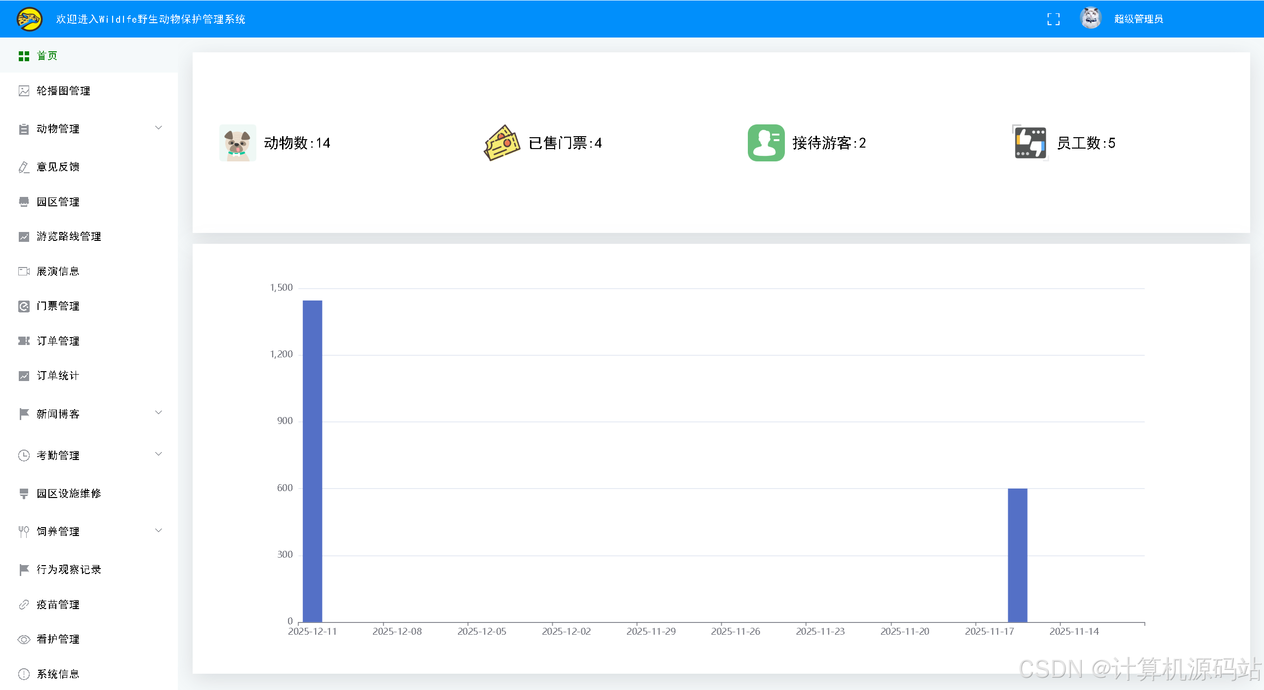Select 行为观察记录 in sidebar
This screenshot has width=1264, height=690.
pyautogui.click(x=89, y=570)
